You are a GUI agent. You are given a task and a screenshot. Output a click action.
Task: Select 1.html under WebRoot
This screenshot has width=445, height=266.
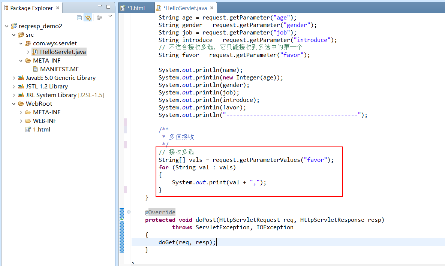42,130
